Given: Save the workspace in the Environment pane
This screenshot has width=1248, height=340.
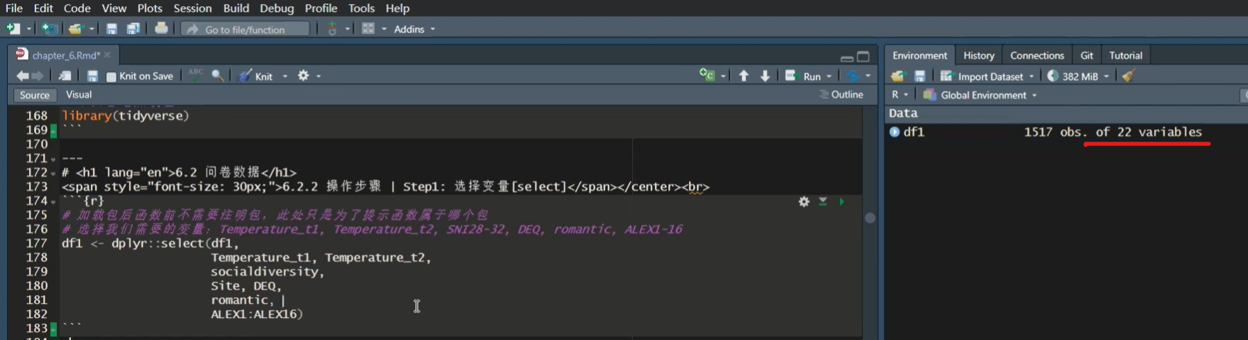Looking at the screenshot, I should (920, 76).
